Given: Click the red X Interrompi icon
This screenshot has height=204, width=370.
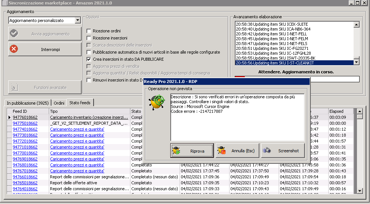Looking at the screenshot, I should coord(14,49).
